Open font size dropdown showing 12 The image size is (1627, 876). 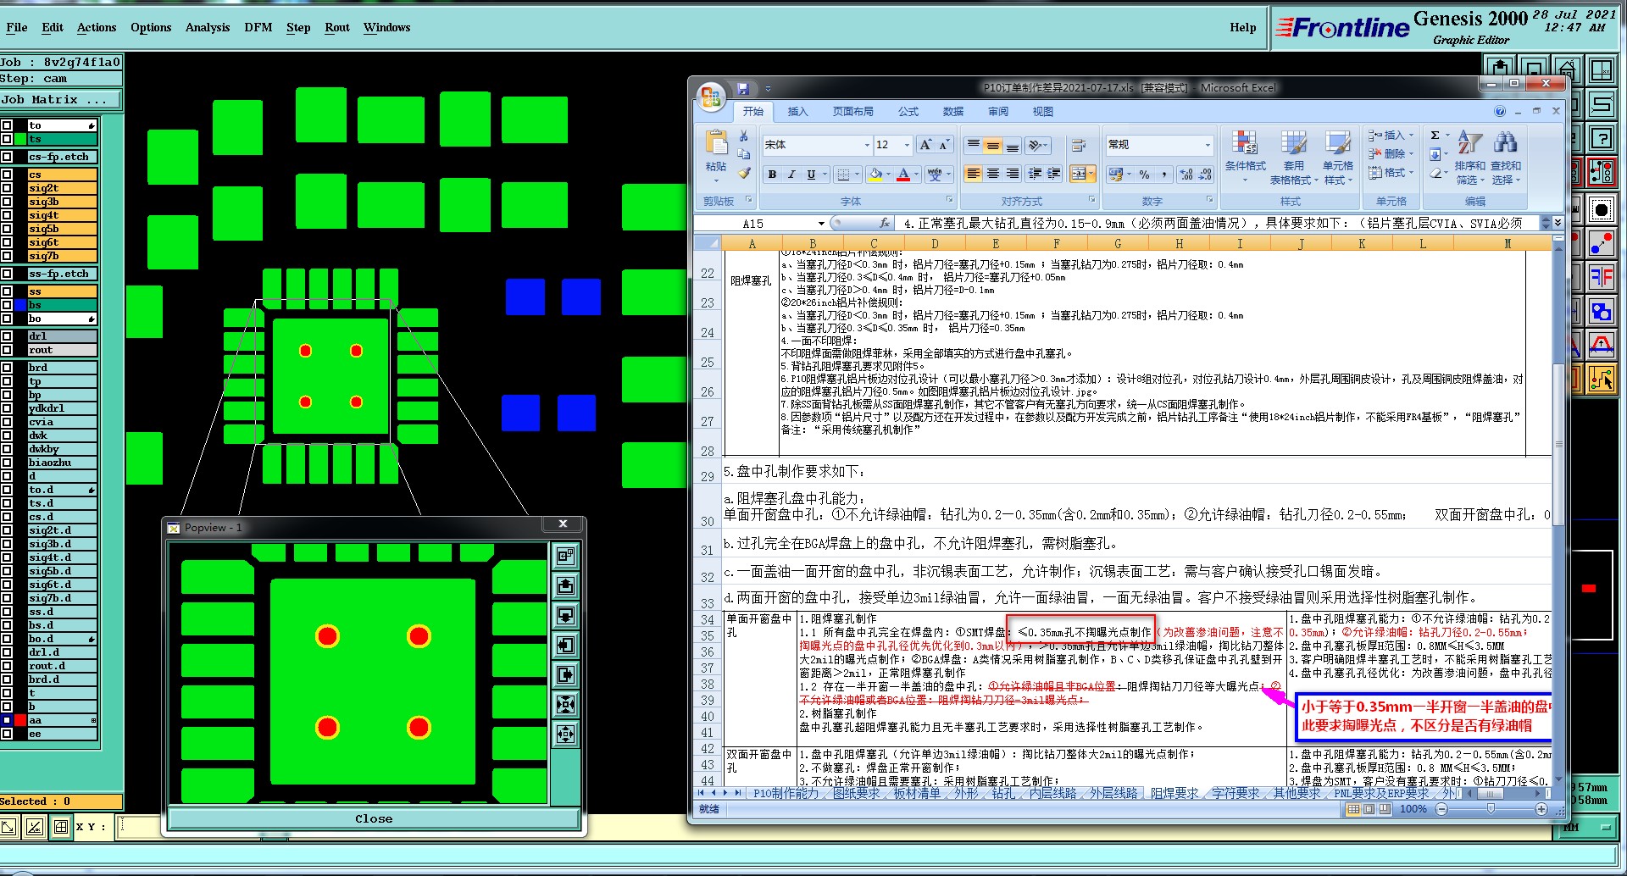tap(907, 145)
